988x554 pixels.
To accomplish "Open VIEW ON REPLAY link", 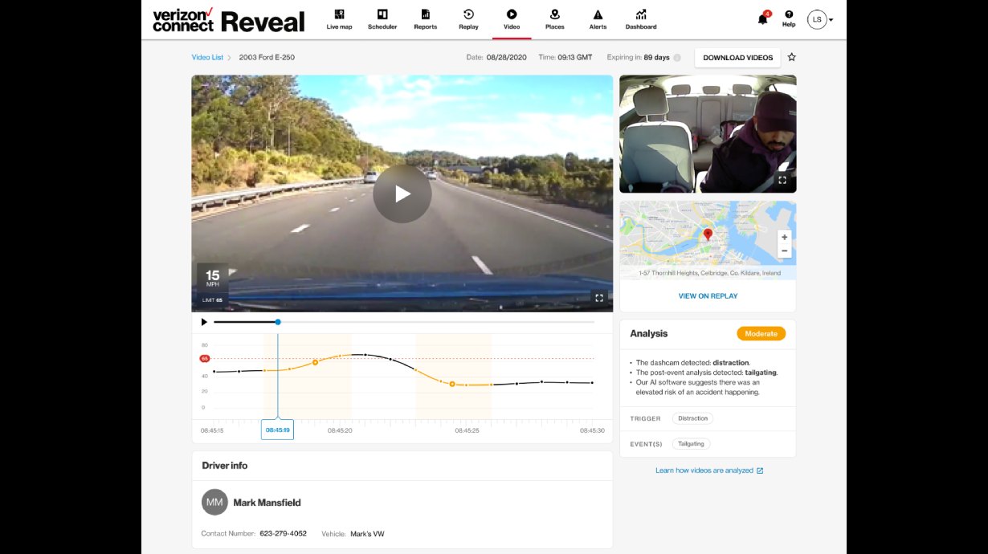I will (707, 295).
